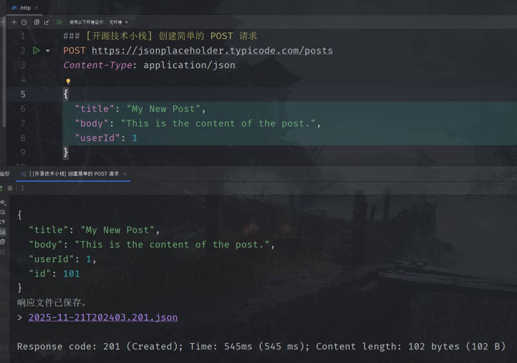The height and width of the screenshot is (363, 517).
Task: Click the yellow lightbulb intention icon
Action: coord(68,81)
